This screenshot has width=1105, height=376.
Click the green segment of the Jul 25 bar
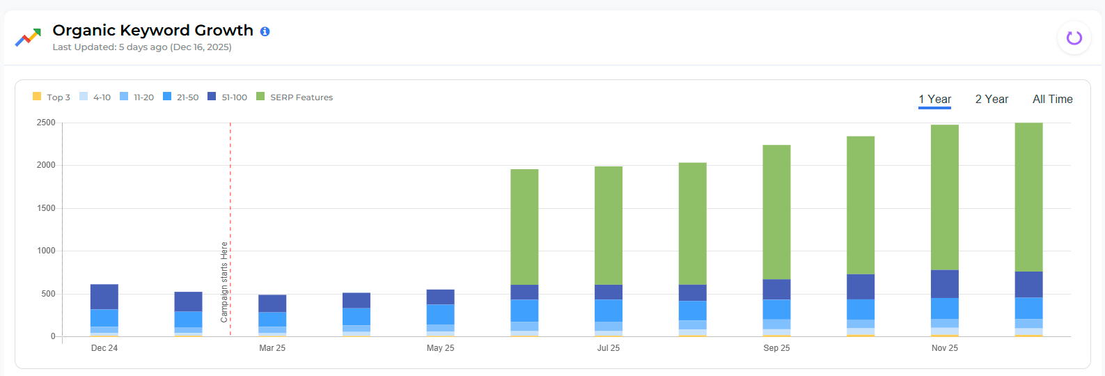608,225
